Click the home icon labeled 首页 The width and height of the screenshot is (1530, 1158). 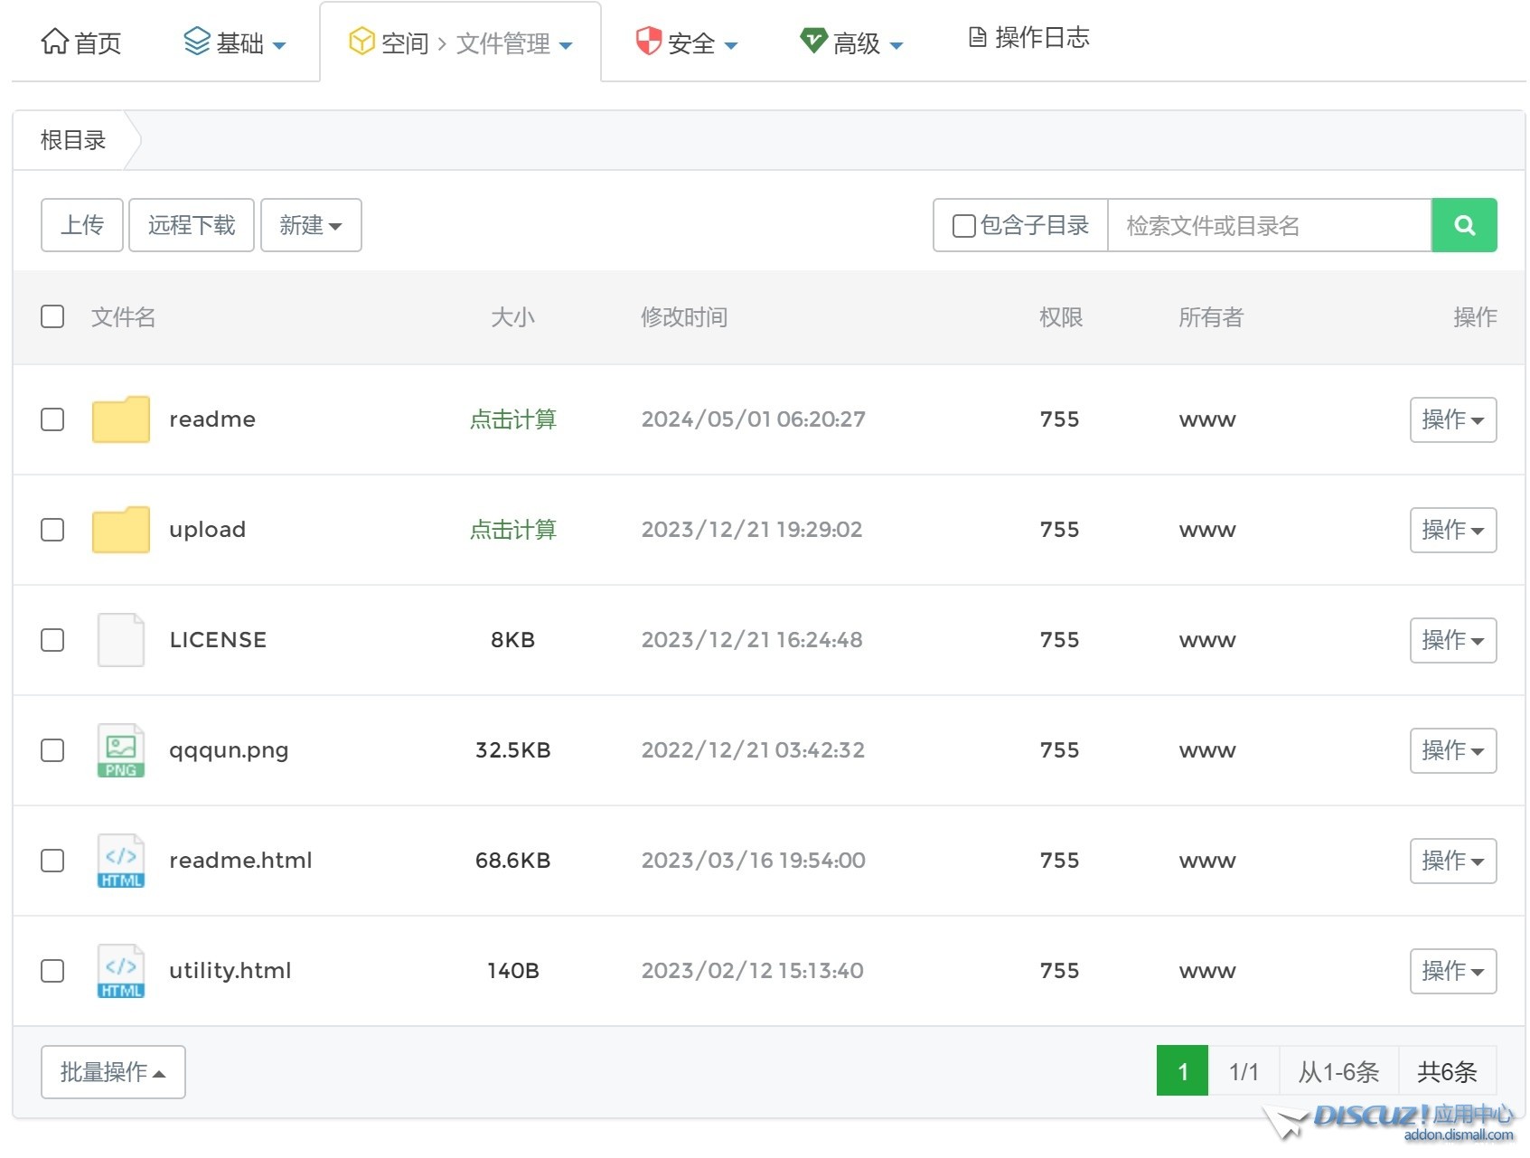pos(54,42)
